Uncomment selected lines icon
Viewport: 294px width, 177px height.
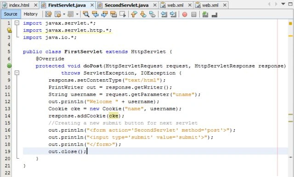pyautogui.click(x=215, y=14)
